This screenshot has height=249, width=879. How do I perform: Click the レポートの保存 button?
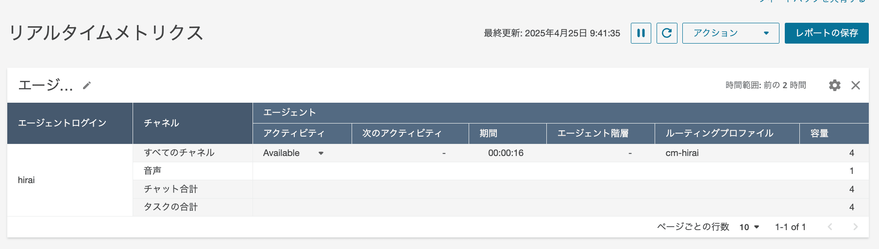click(827, 33)
